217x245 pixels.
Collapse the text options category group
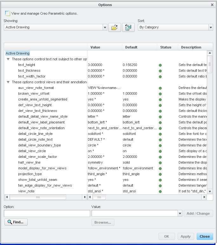tap(8, 59)
